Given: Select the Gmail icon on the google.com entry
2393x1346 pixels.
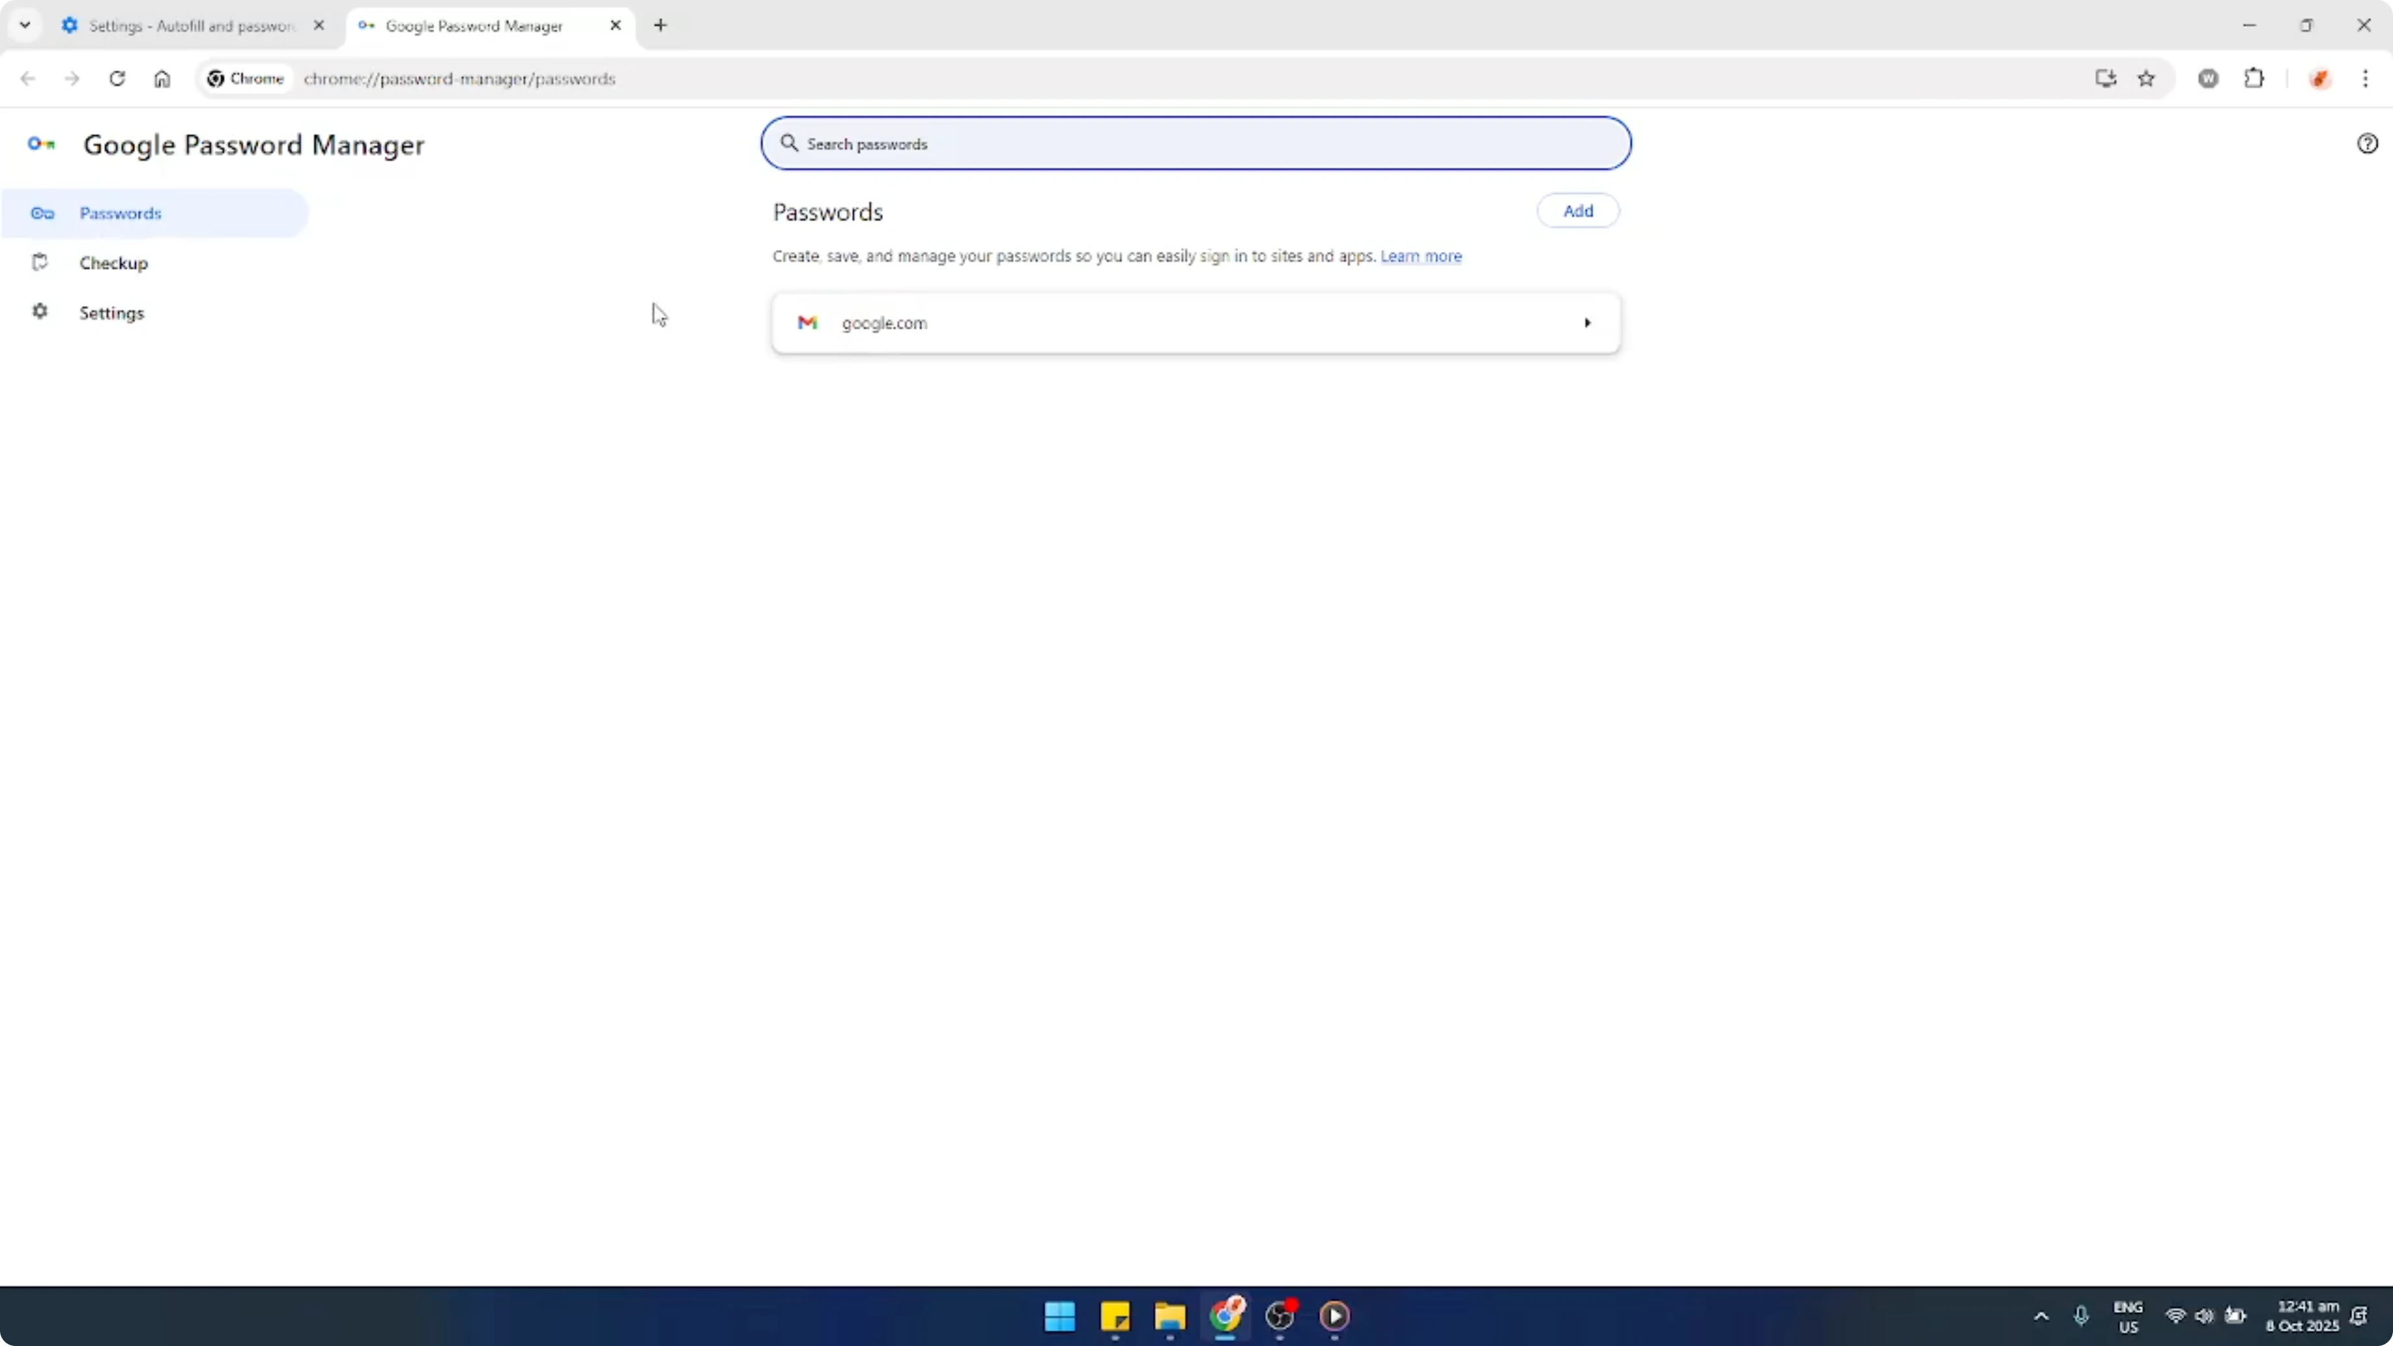Looking at the screenshot, I should coord(807,323).
